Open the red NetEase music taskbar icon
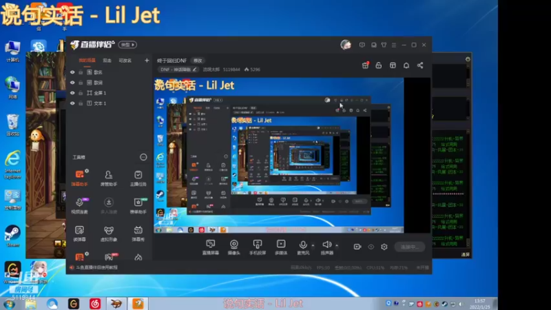The width and height of the screenshot is (551, 310). tap(95, 304)
